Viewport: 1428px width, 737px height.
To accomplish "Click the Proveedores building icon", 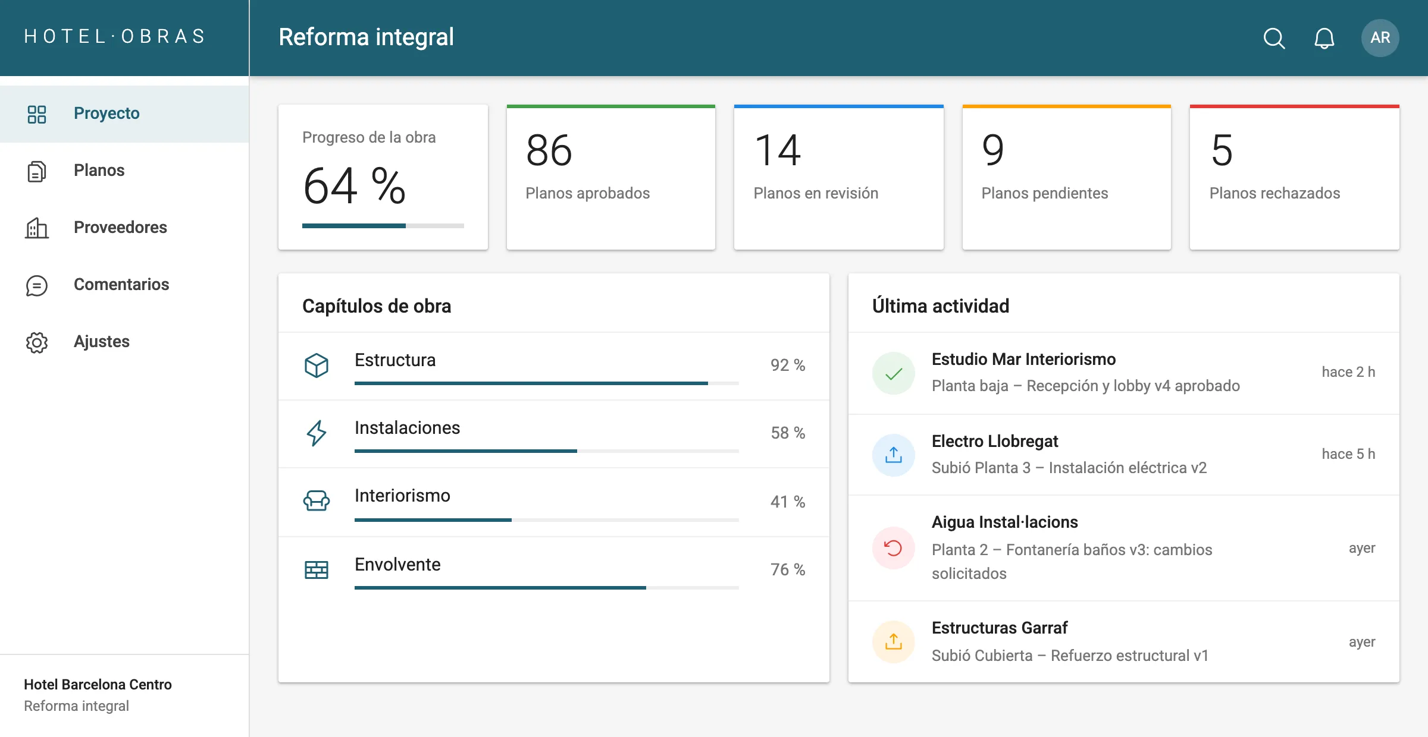I will point(37,228).
